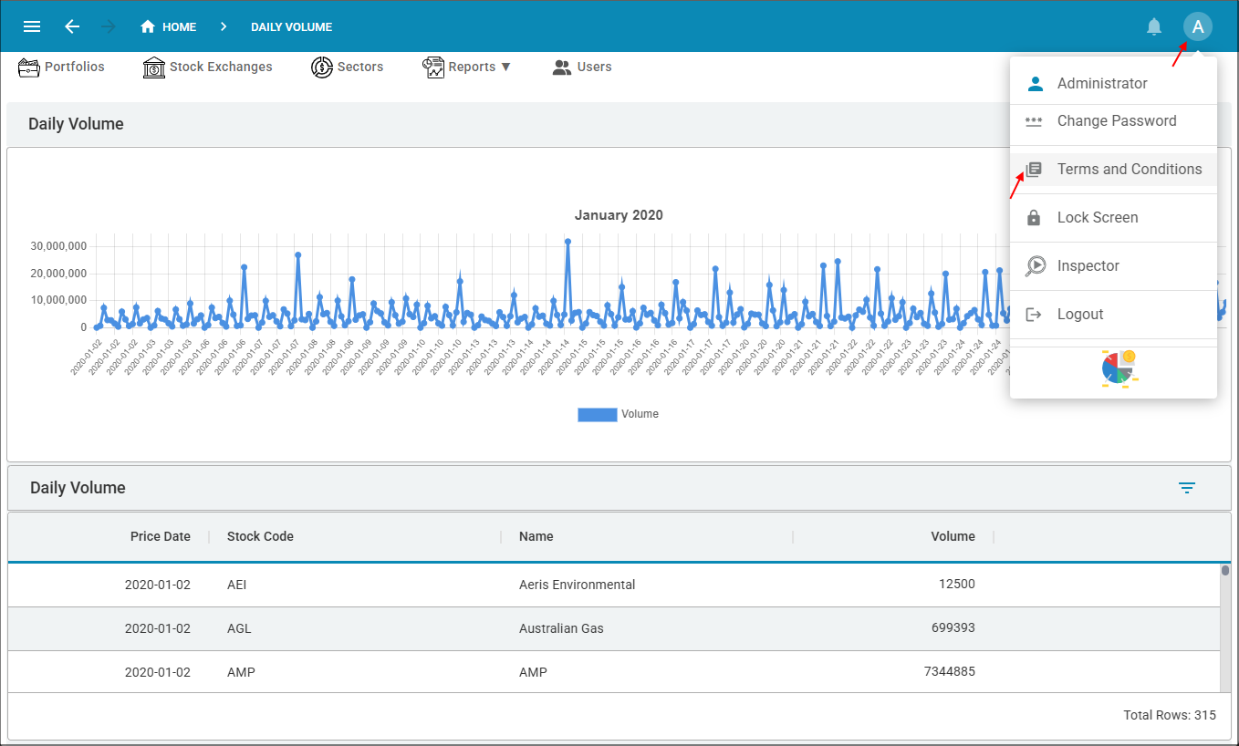Open Terms and Conditions
The height and width of the screenshot is (746, 1239).
tap(1129, 169)
